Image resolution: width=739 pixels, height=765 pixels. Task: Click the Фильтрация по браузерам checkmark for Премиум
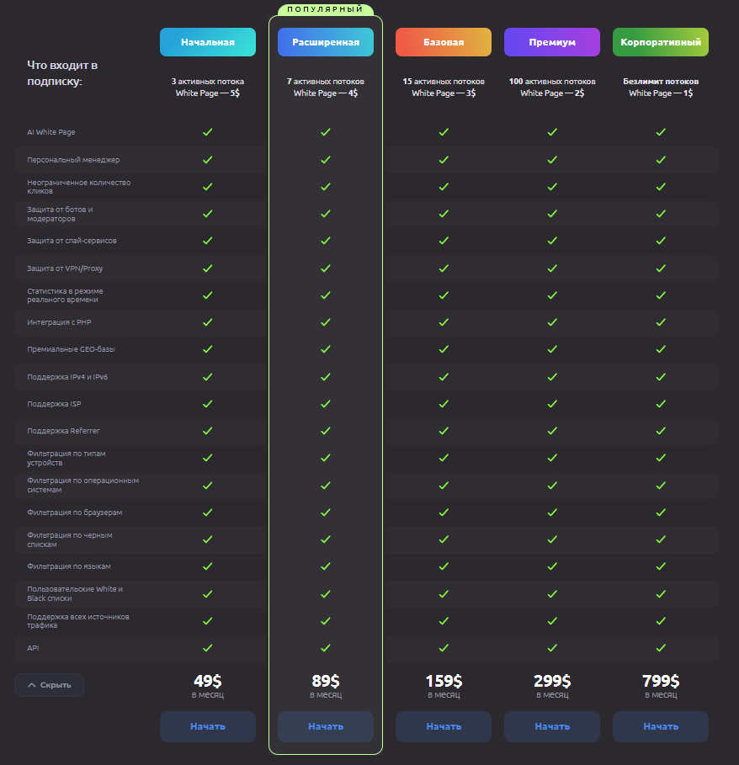coord(552,513)
